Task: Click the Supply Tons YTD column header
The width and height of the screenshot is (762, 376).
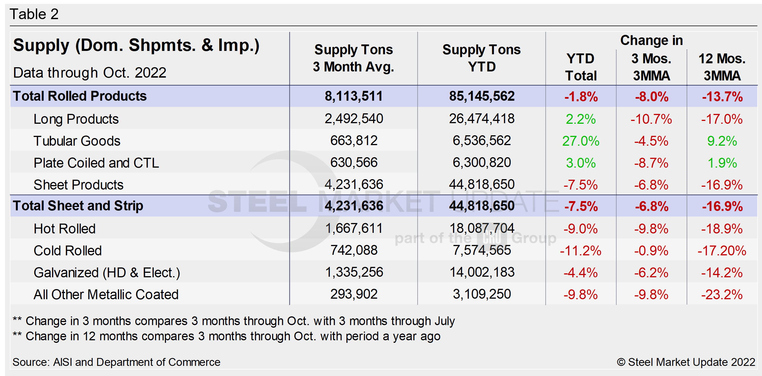Action: (481, 58)
